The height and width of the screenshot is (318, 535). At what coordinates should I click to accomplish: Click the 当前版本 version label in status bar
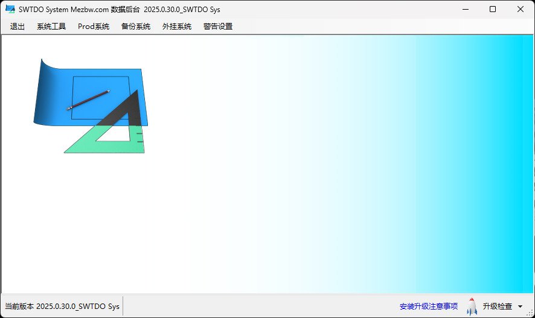coord(62,307)
